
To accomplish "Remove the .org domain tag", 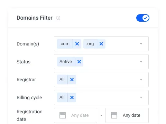I will pos(101,44).
